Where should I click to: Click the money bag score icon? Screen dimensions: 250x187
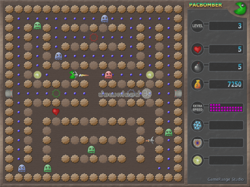197,84
